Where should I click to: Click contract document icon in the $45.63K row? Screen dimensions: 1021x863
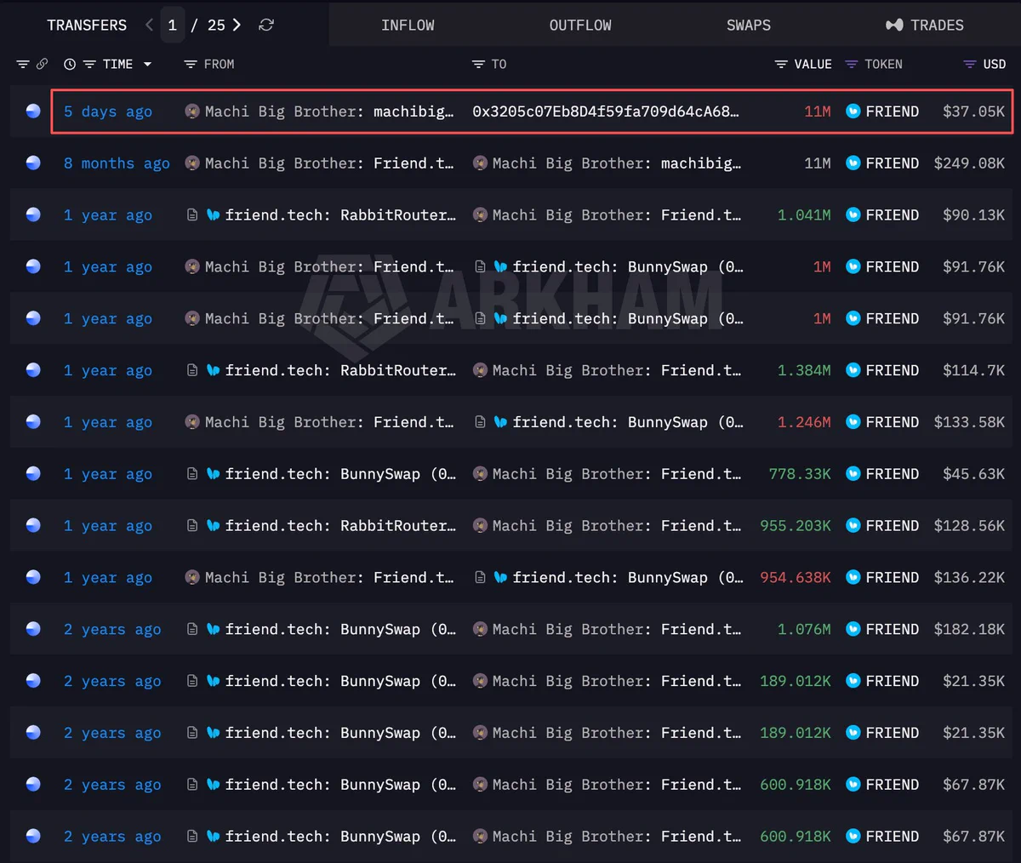pyautogui.click(x=192, y=474)
